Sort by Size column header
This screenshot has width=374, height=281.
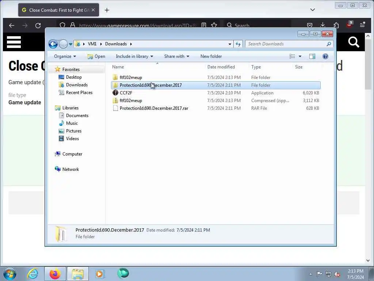click(x=307, y=67)
